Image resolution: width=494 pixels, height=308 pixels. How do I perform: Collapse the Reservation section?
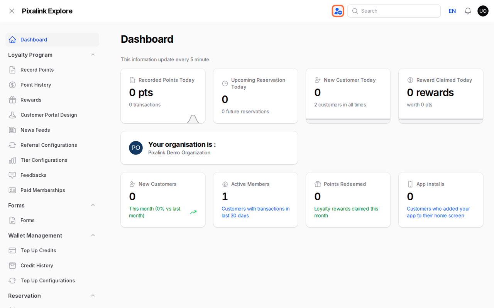(x=93, y=296)
